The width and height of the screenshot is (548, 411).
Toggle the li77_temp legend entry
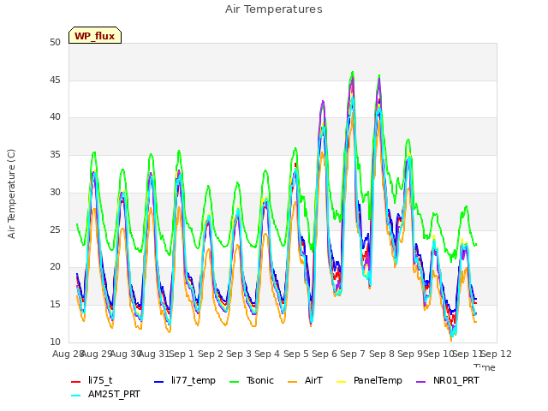185,380
